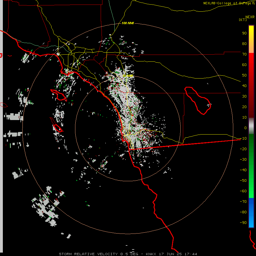
Task: Click the 100 NMI range ring label
Action: 128,23
